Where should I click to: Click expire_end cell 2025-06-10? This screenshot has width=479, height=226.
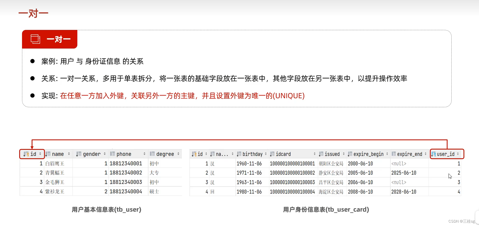[x=404, y=173]
